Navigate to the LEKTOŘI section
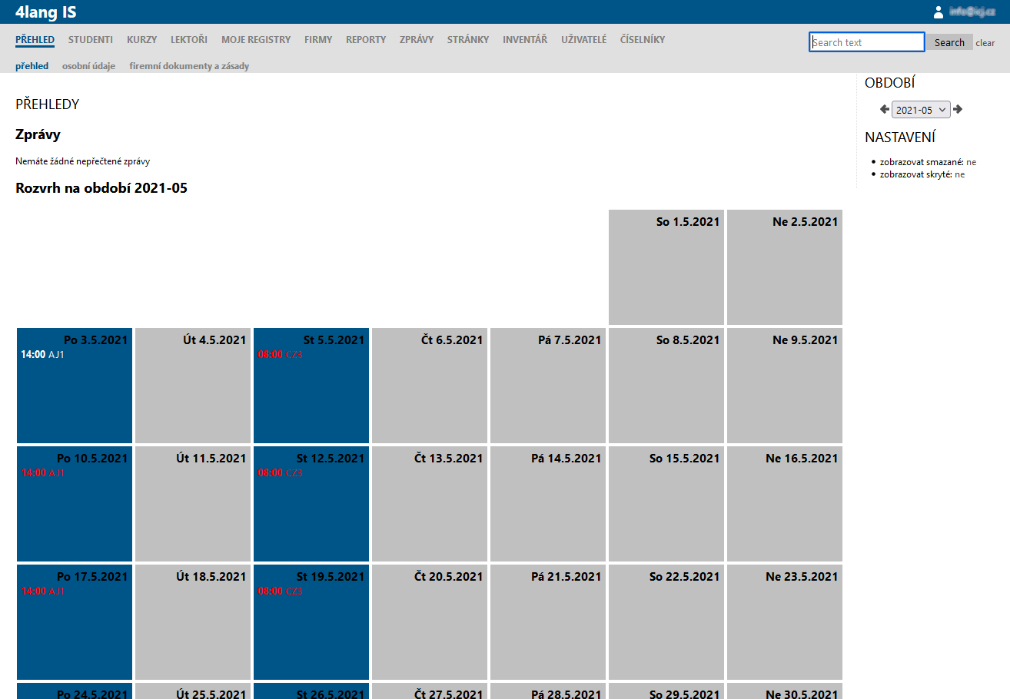This screenshot has height=699, width=1010. [x=189, y=40]
